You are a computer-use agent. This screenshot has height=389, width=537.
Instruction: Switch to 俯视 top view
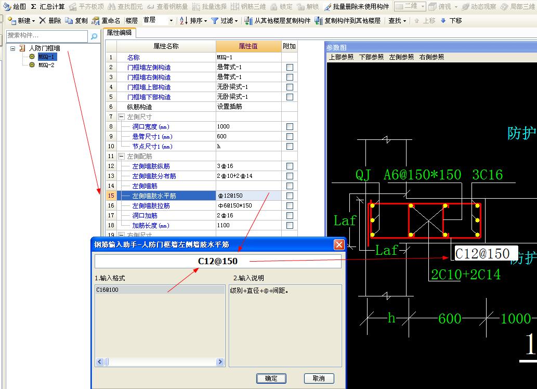point(440,7)
